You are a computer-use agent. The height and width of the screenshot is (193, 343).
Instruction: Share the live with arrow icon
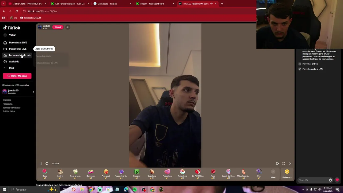(68, 27)
